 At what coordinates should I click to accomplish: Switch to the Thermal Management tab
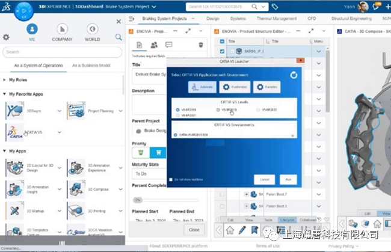277,19
